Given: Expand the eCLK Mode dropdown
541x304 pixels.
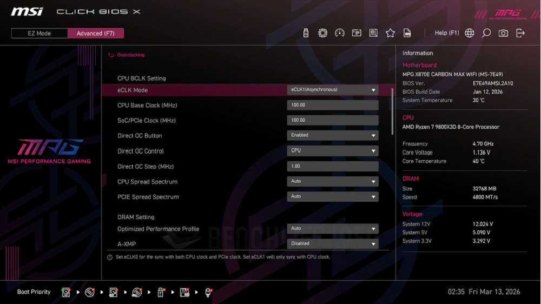Looking at the screenshot, I should coord(332,90).
